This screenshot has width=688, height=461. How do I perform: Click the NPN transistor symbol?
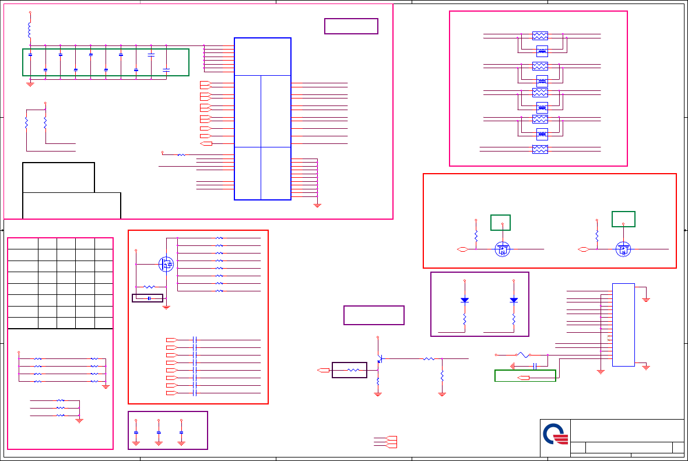pyautogui.click(x=379, y=359)
